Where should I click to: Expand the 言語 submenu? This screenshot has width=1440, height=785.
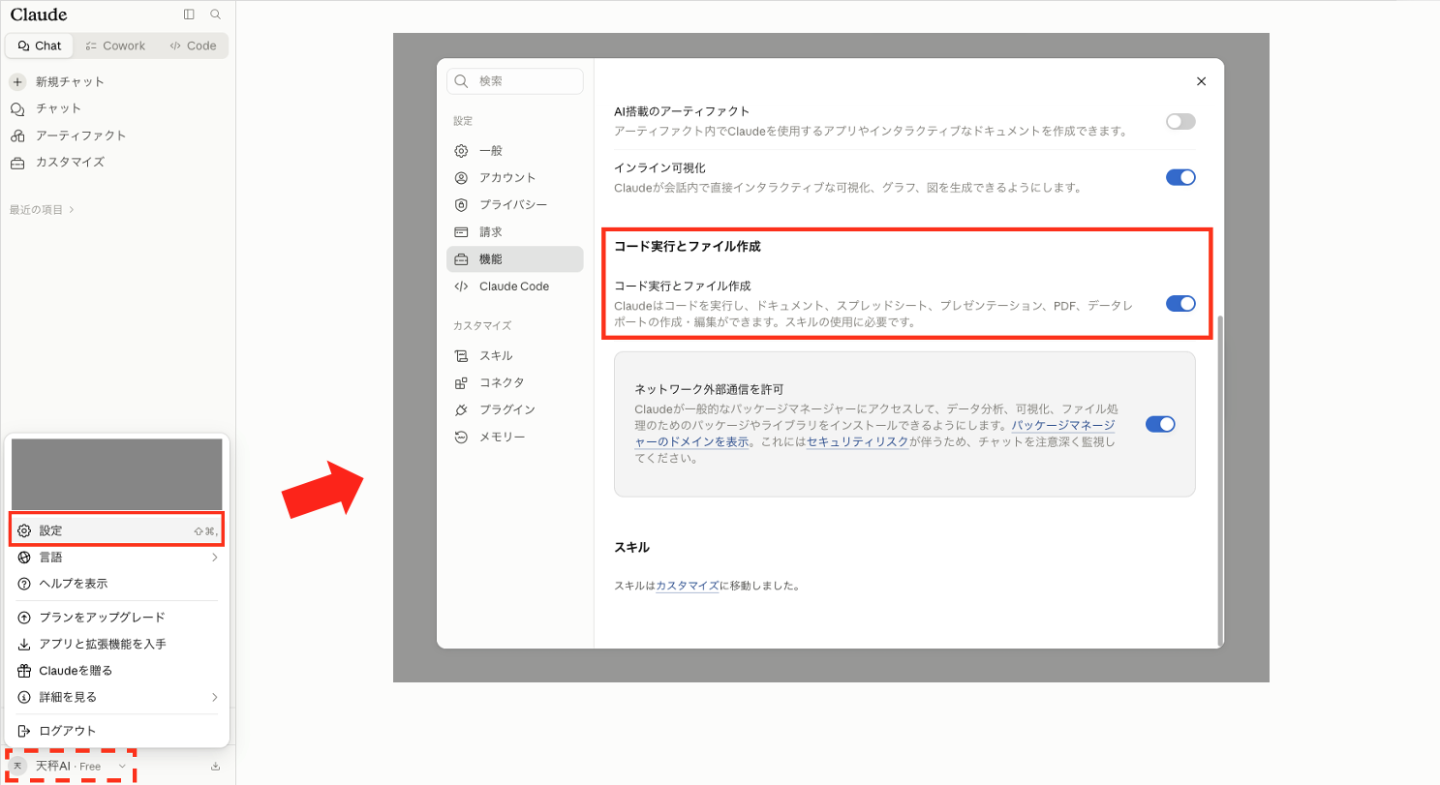click(117, 558)
